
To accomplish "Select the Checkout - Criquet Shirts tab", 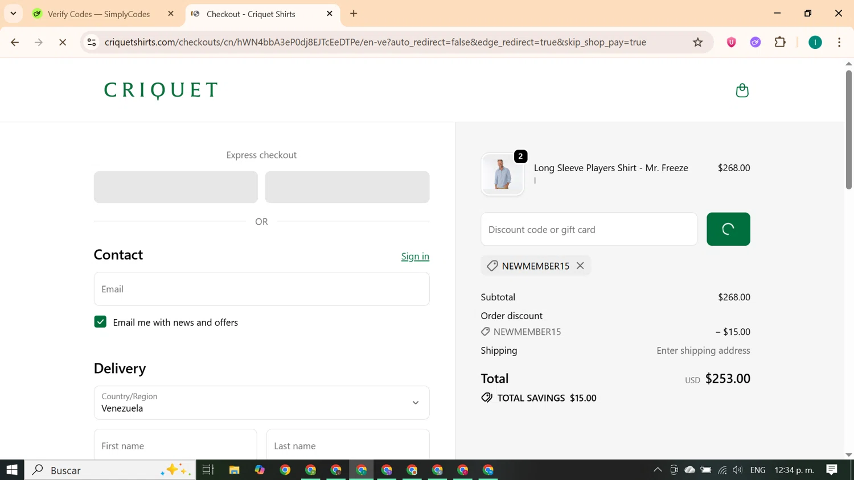I will pos(251,14).
